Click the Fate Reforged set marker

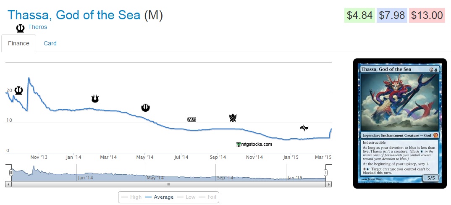coord(304,128)
